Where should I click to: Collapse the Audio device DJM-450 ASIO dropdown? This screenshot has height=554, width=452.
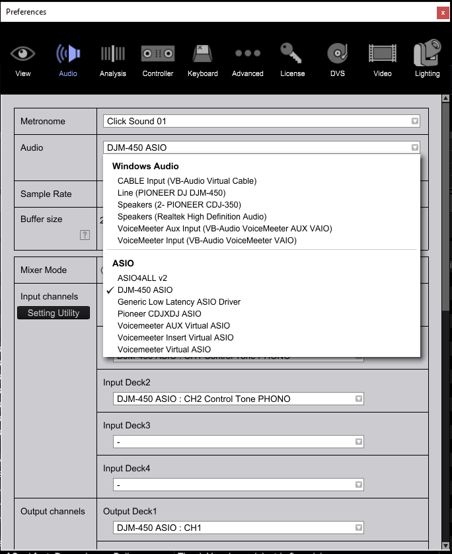[261, 147]
